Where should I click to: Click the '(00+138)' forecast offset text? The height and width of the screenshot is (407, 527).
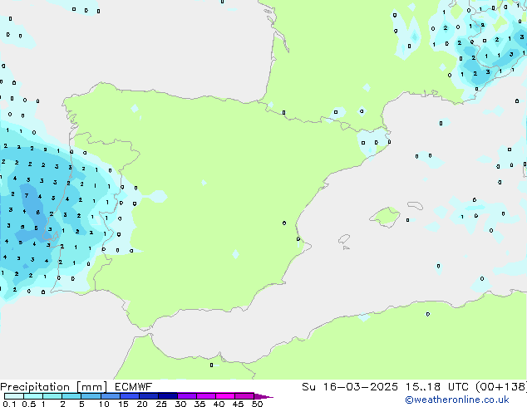click(x=501, y=387)
